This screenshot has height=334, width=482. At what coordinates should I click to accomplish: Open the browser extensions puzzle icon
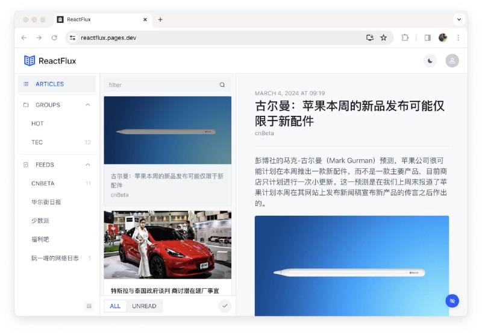tap(405, 37)
